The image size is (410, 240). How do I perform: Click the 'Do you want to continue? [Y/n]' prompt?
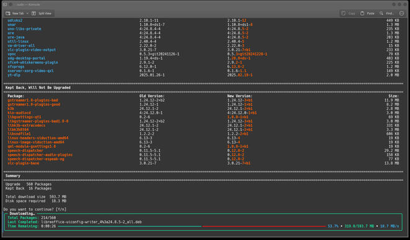pyautogui.click(x=35, y=210)
